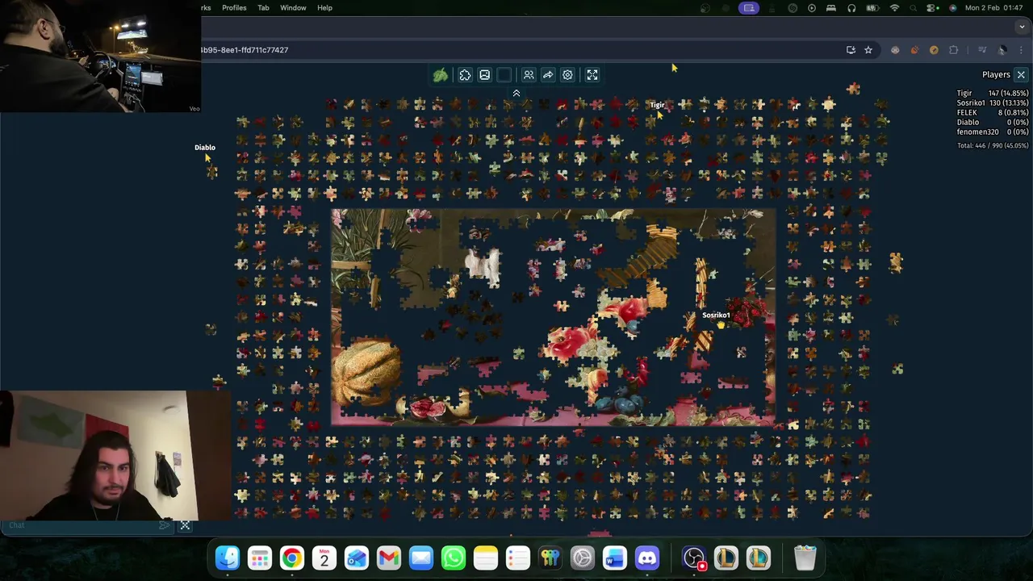
Task: Open Finder from the dock
Action: click(228, 558)
